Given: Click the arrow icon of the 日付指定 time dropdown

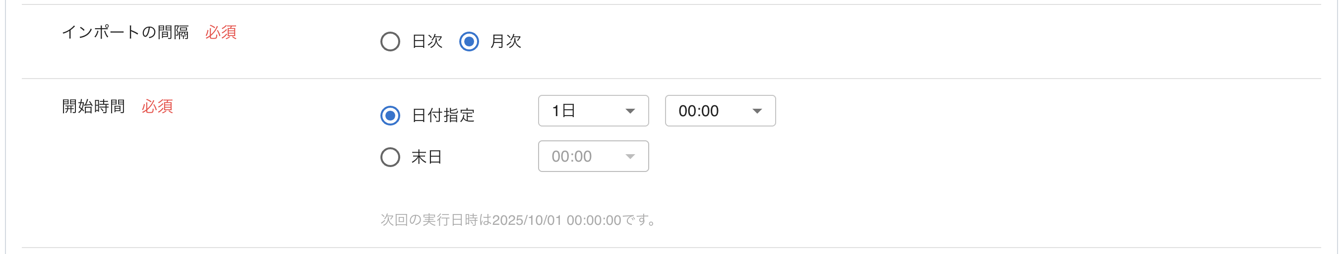Looking at the screenshot, I should [757, 111].
